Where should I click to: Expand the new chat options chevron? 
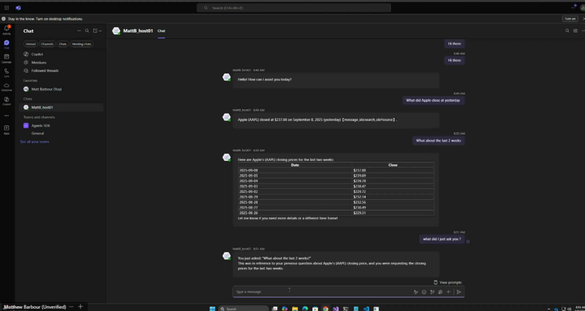click(x=101, y=31)
